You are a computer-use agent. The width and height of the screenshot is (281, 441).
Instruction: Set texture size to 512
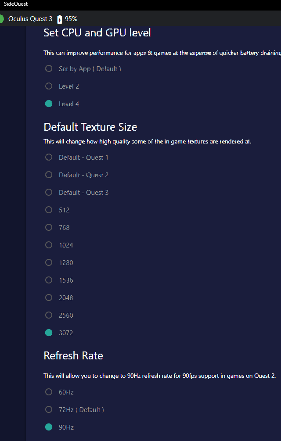click(x=49, y=210)
